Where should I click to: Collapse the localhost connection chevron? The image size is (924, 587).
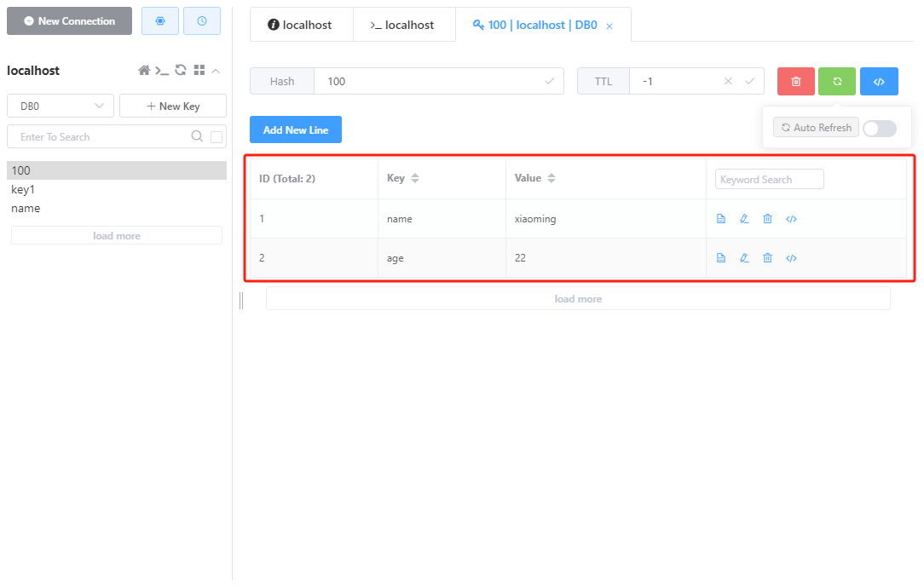pos(216,71)
